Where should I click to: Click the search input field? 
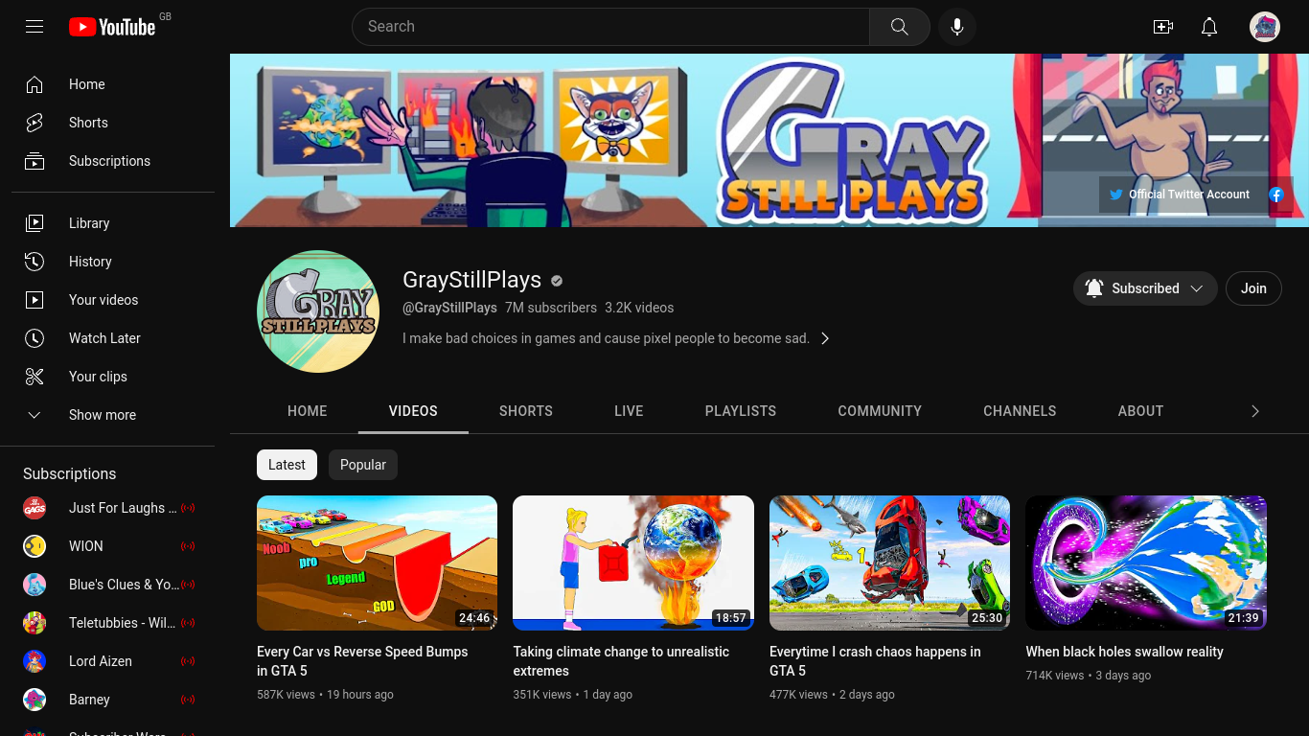coord(610,27)
